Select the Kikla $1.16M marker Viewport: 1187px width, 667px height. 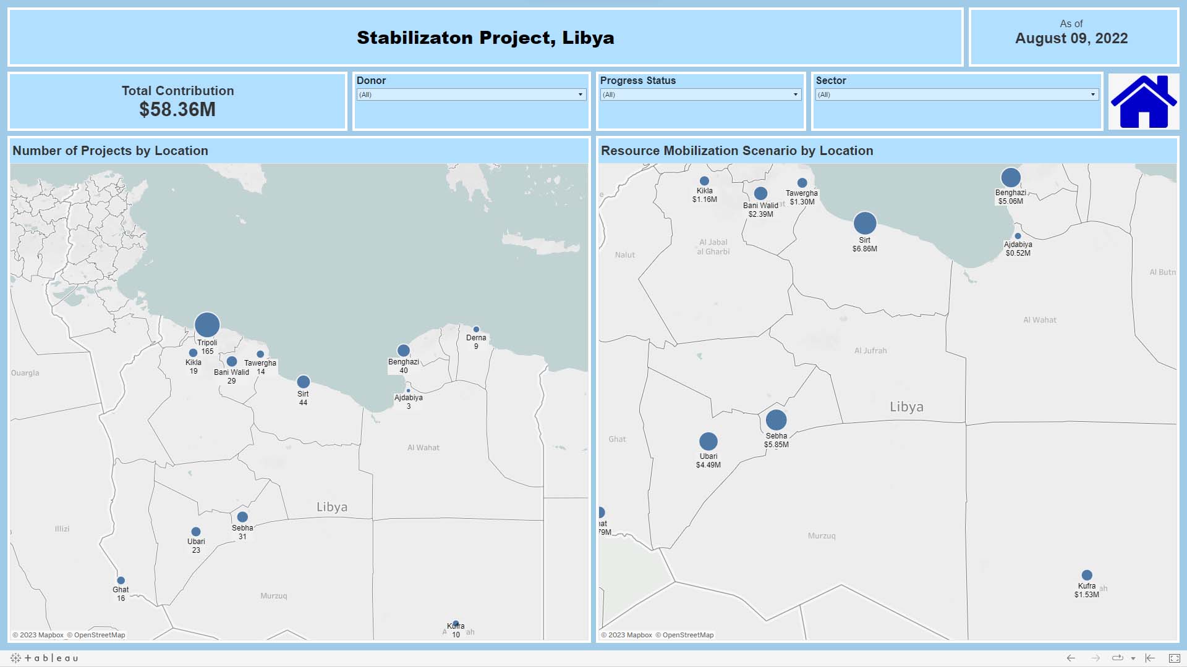(x=704, y=181)
